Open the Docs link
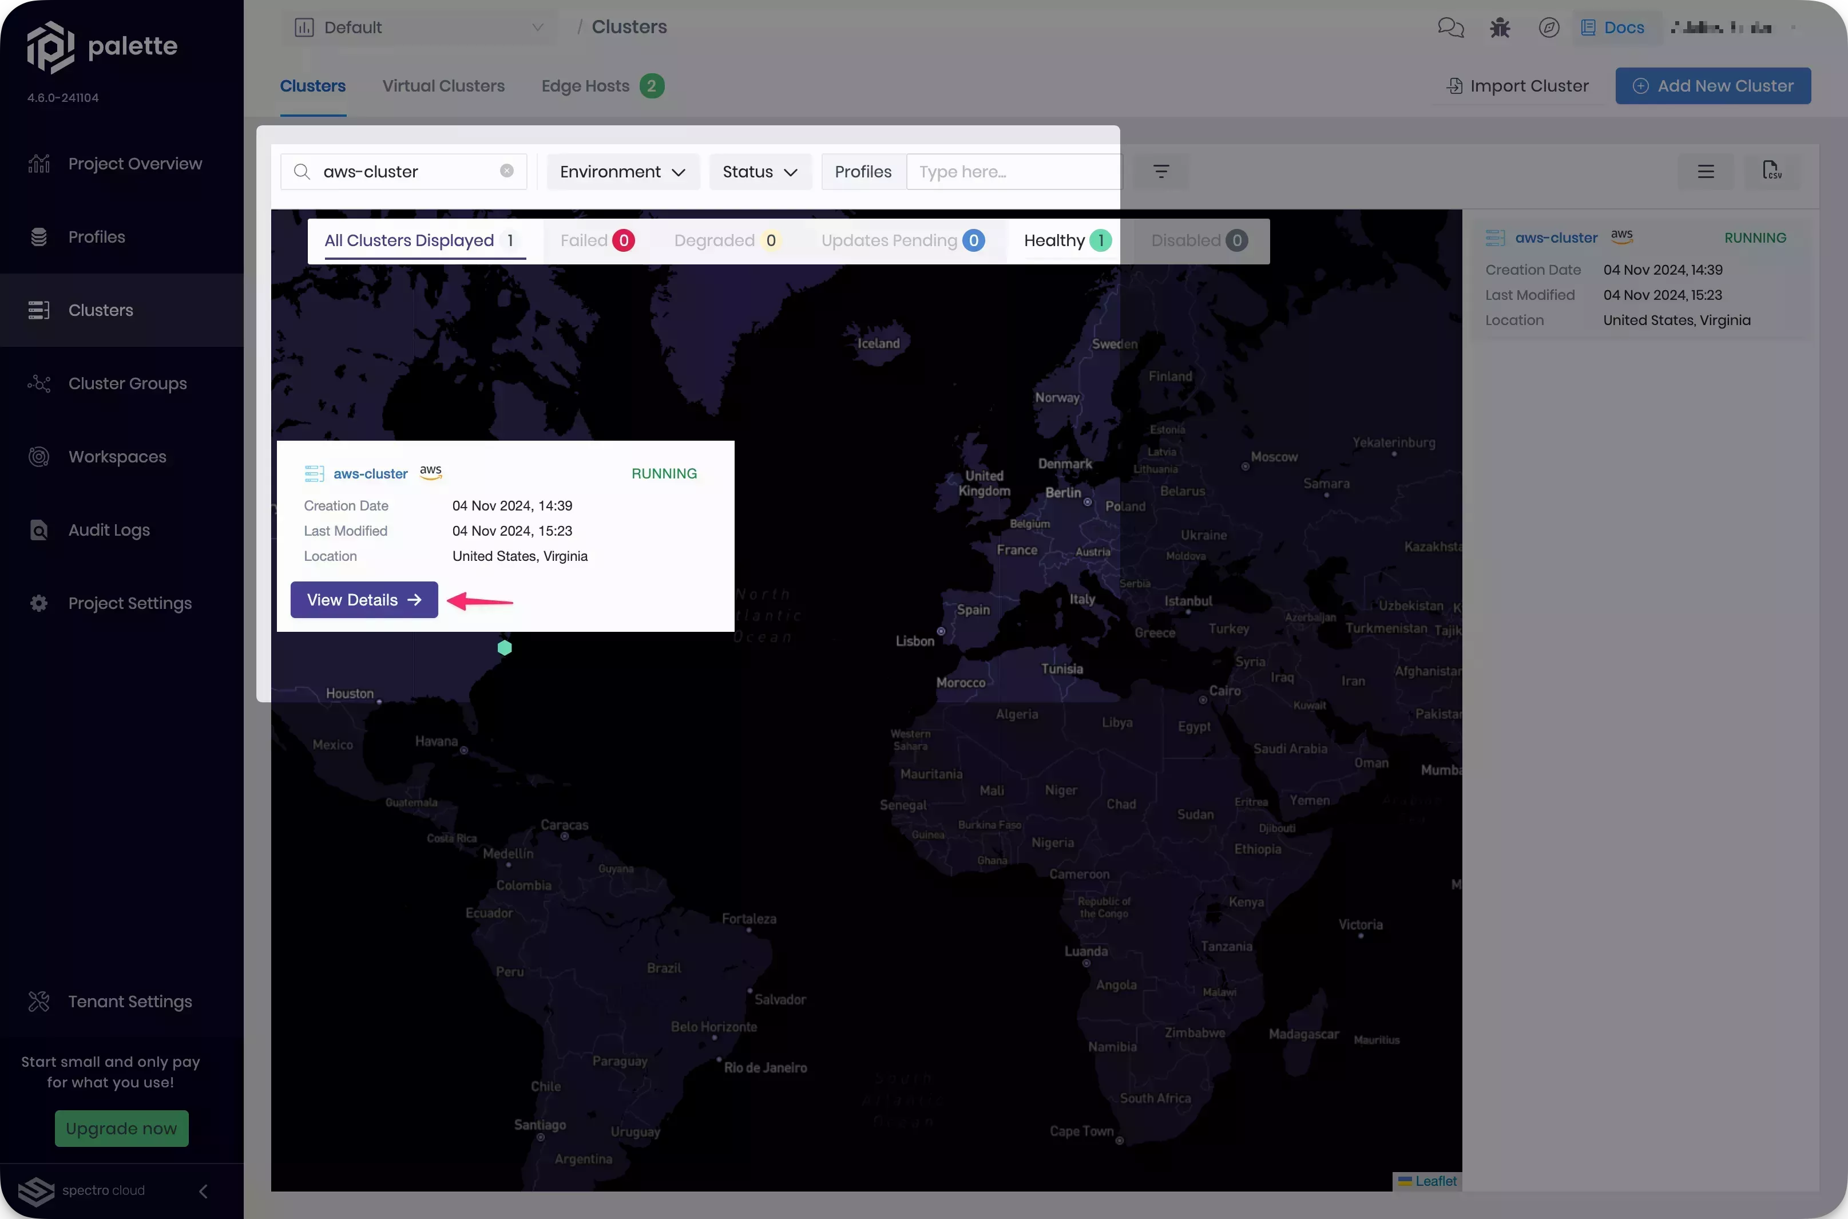 point(1612,28)
